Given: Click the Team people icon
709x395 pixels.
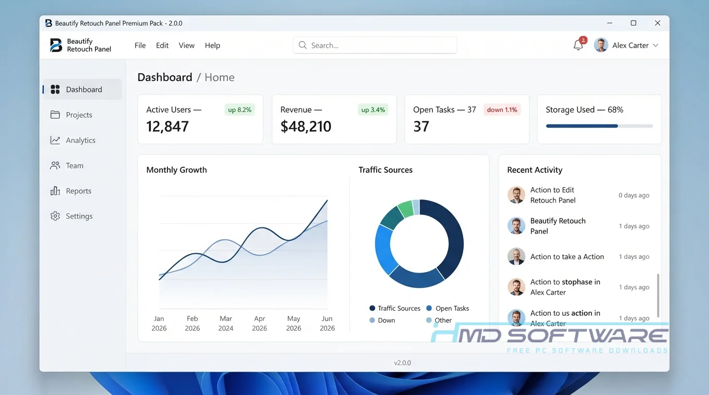Looking at the screenshot, I should [x=55, y=166].
